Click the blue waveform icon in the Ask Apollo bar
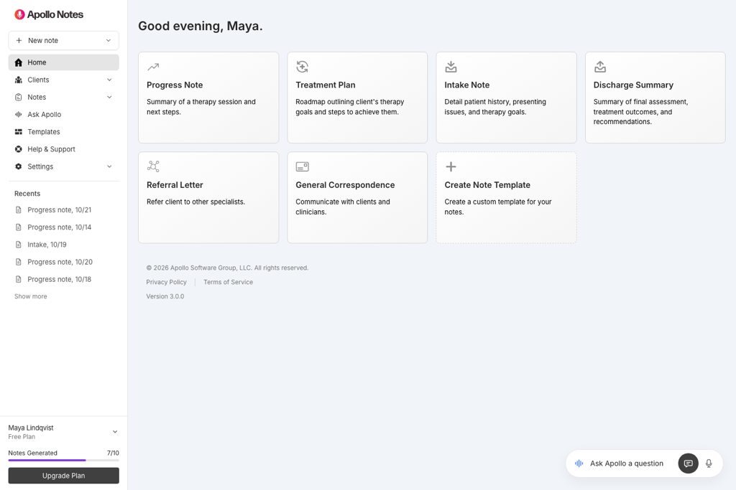Screen dimensions: 736x490 579,463
